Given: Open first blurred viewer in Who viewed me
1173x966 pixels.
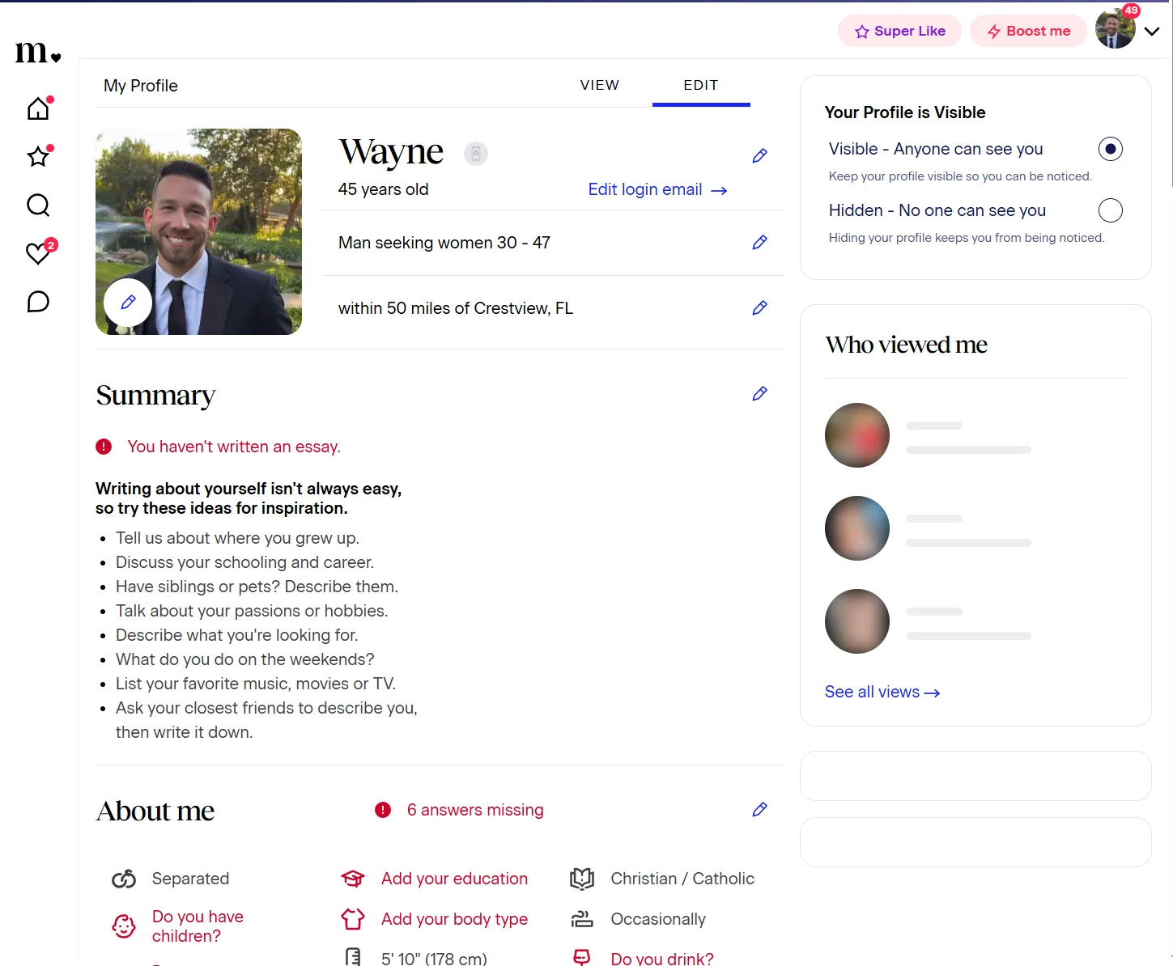Looking at the screenshot, I should [x=857, y=435].
